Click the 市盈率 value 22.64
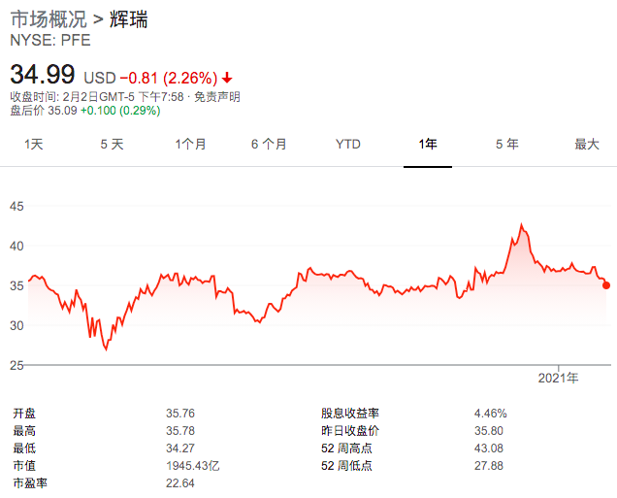This screenshot has height=498, width=617. pyautogui.click(x=180, y=483)
